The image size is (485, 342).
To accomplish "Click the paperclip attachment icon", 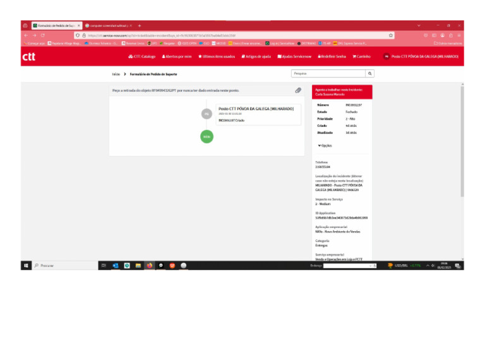I will click(x=298, y=91).
